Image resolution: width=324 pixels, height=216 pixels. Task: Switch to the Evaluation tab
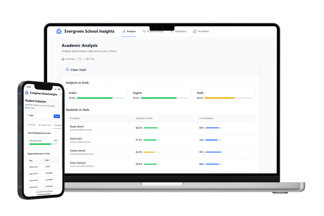[178, 31]
